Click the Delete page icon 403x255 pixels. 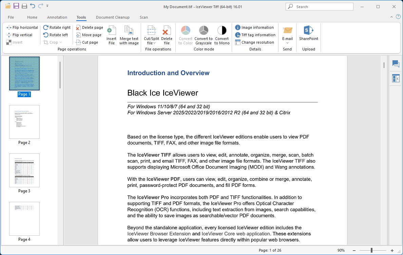[x=78, y=27]
